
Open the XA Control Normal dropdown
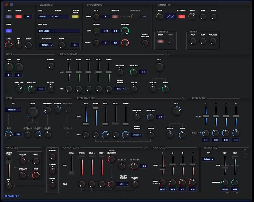click(x=46, y=45)
